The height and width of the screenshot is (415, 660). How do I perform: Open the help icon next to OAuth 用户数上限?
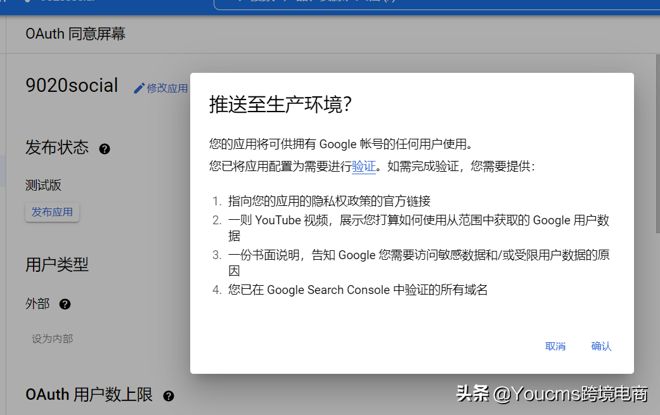click(x=169, y=395)
